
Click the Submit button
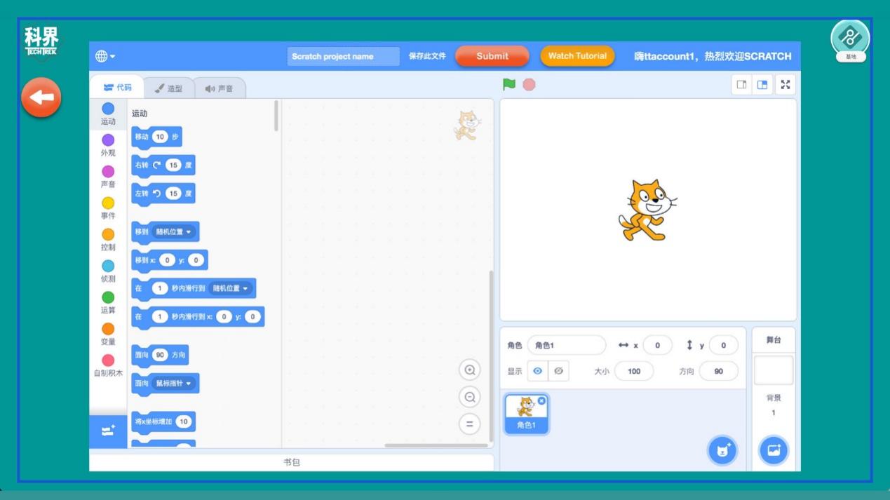[x=492, y=56]
